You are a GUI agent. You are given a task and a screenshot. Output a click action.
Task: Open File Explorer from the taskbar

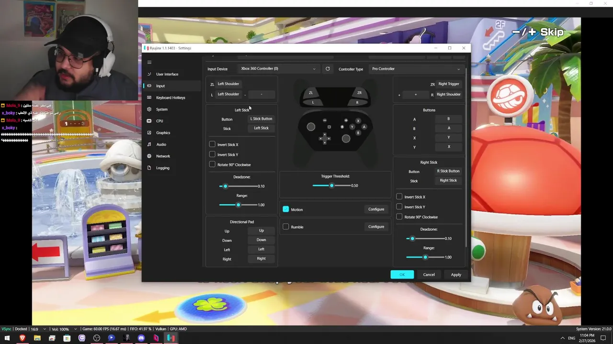pyautogui.click(x=37, y=338)
